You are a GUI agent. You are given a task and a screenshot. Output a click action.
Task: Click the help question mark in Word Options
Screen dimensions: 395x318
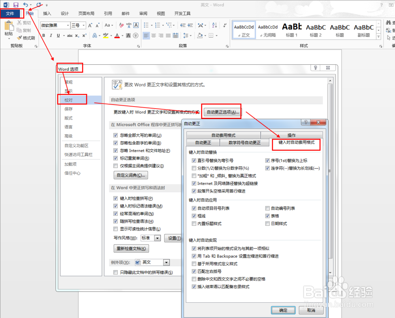tap(315, 68)
